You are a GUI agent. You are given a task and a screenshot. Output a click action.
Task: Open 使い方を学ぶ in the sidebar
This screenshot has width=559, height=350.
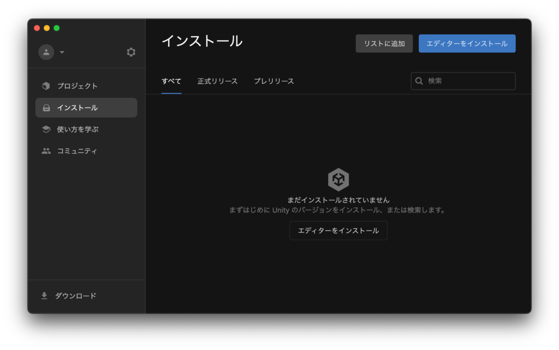pyautogui.click(x=86, y=129)
